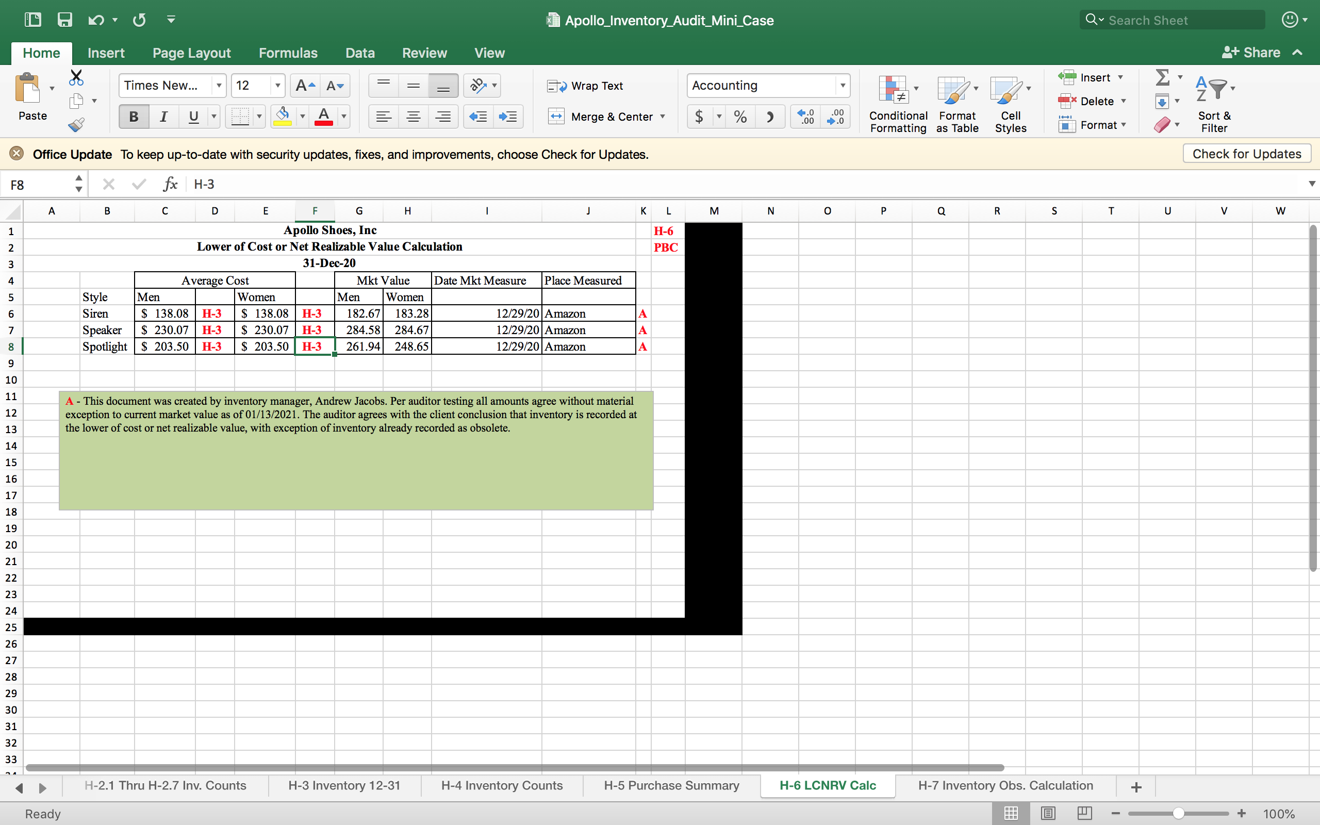Click the AutoSum sigma icon
The height and width of the screenshot is (825, 1320).
pos(1162,77)
